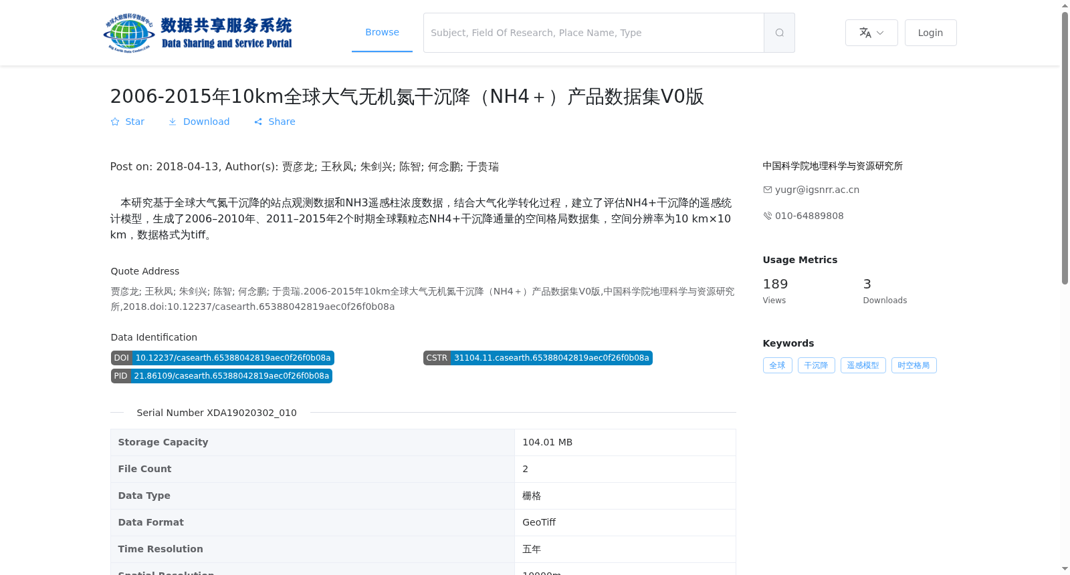Click the CSTR identifier badge

pos(538,358)
